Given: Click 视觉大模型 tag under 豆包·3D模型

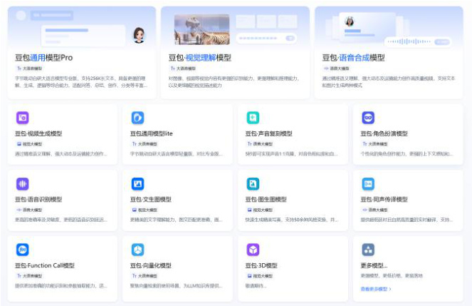Looking at the screenshot, I should point(260,275).
